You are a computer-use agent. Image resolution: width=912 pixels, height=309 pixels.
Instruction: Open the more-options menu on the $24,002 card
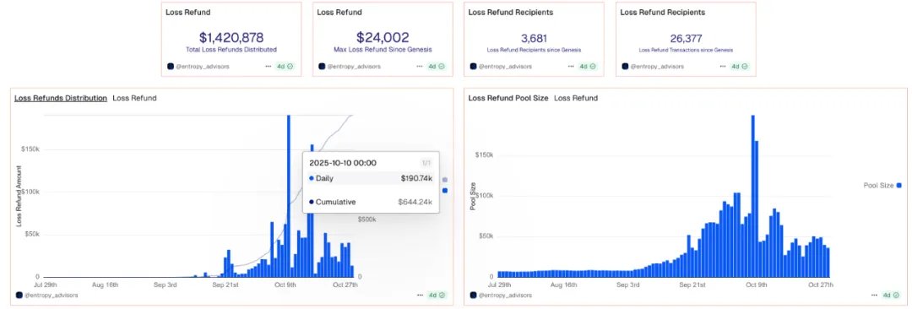pyautogui.click(x=420, y=67)
